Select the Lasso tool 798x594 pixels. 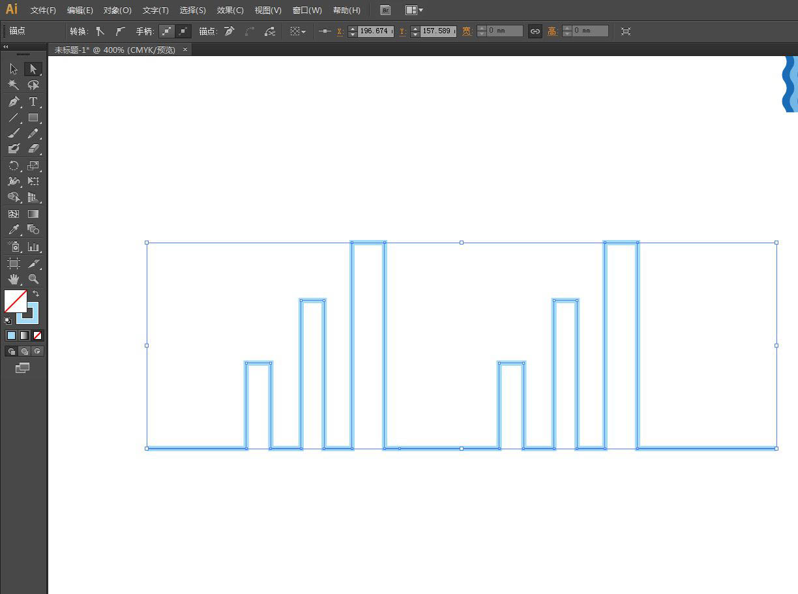point(33,85)
